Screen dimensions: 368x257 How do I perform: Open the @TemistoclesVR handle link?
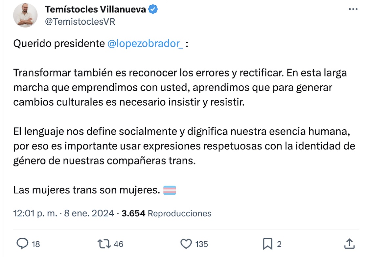[x=80, y=21]
